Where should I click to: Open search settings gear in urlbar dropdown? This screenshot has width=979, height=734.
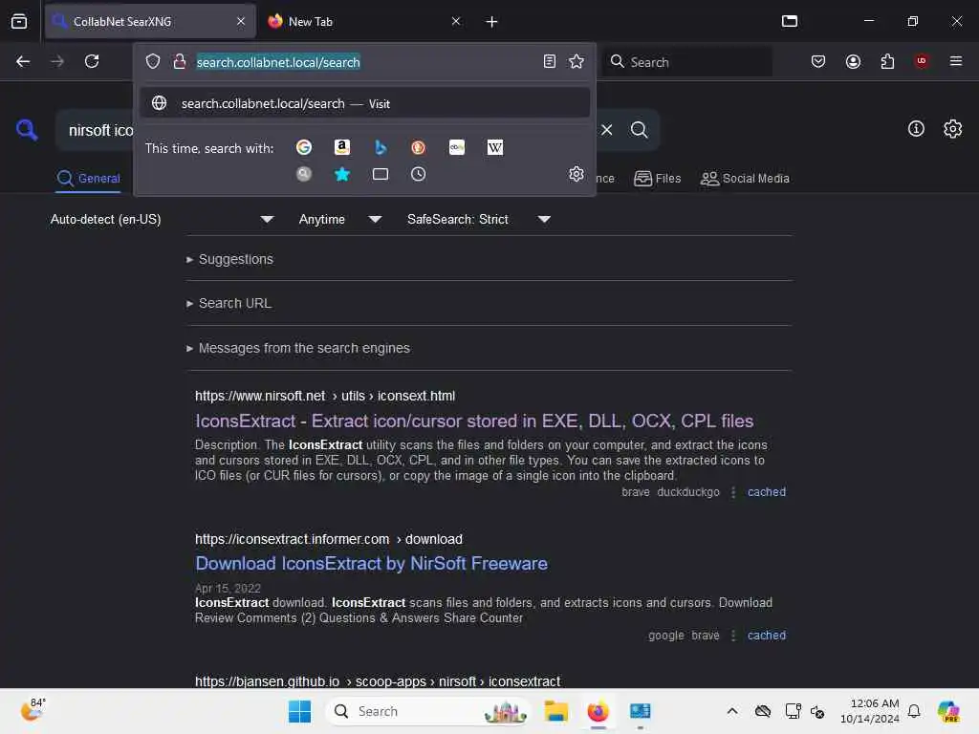pyautogui.click(x=577, y=174)
